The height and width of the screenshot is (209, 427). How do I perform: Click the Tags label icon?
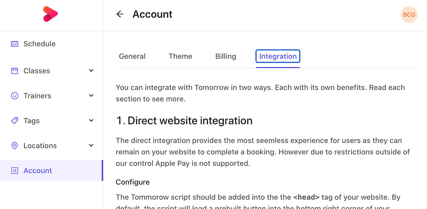(14, 121)
